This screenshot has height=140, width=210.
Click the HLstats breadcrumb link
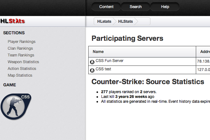[104, 22]
